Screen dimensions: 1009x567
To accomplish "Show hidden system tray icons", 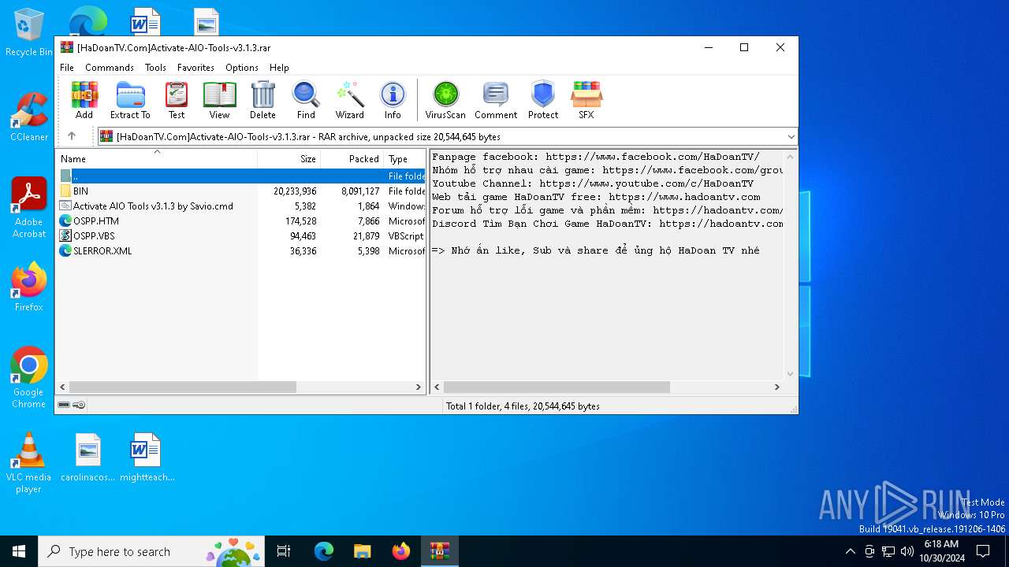I will (850, 551).
